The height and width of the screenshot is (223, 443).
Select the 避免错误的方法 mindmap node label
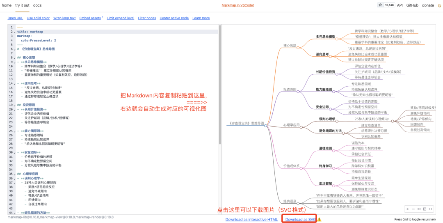pyautogui.click(x=330, y=131)
